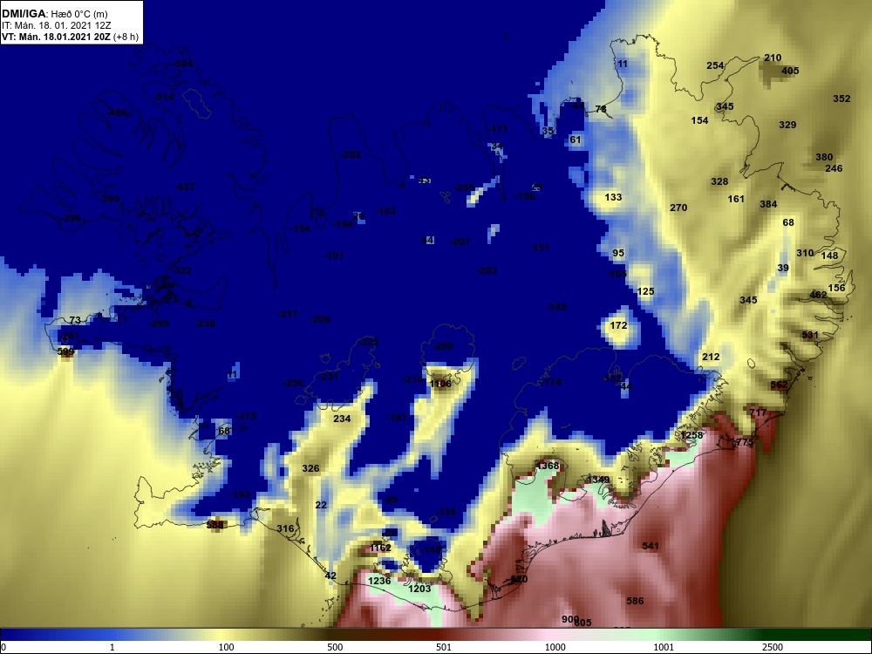The width and height of the screenshot is (872, 654).
Task: Click the 586 value over the sea
Action: [x=635, y=601]
